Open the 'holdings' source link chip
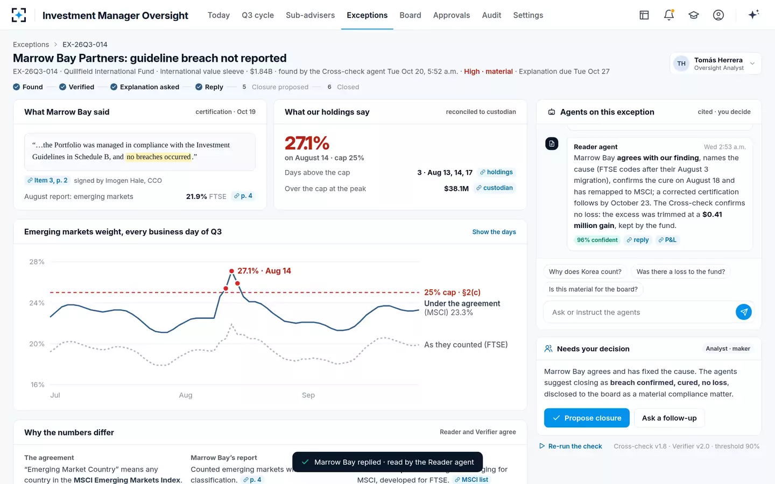The width and height of the screenshot is (775, 484). [x=496, y=172]
